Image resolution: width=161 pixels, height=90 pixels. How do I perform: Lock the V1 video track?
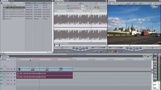tap(11, 69)
